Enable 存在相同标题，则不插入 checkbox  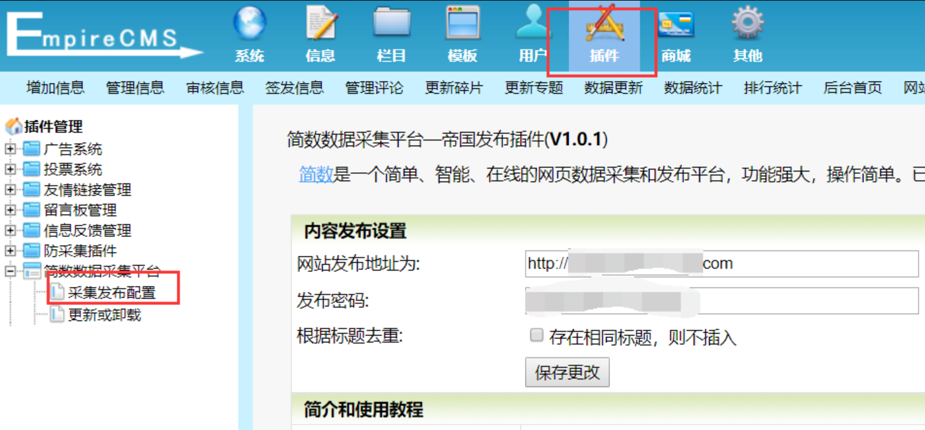536,335
